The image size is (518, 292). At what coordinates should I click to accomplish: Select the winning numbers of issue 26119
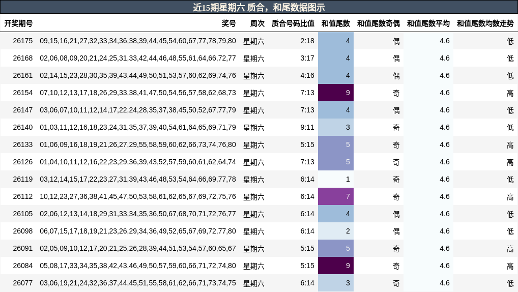point(138,179)
